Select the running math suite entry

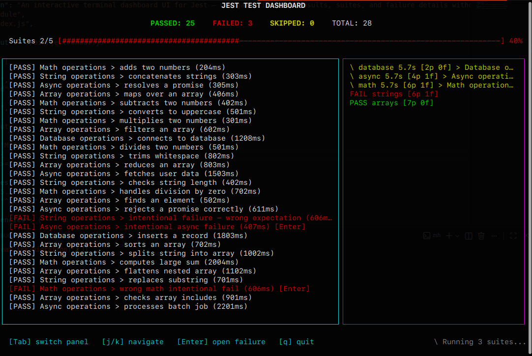432,85
